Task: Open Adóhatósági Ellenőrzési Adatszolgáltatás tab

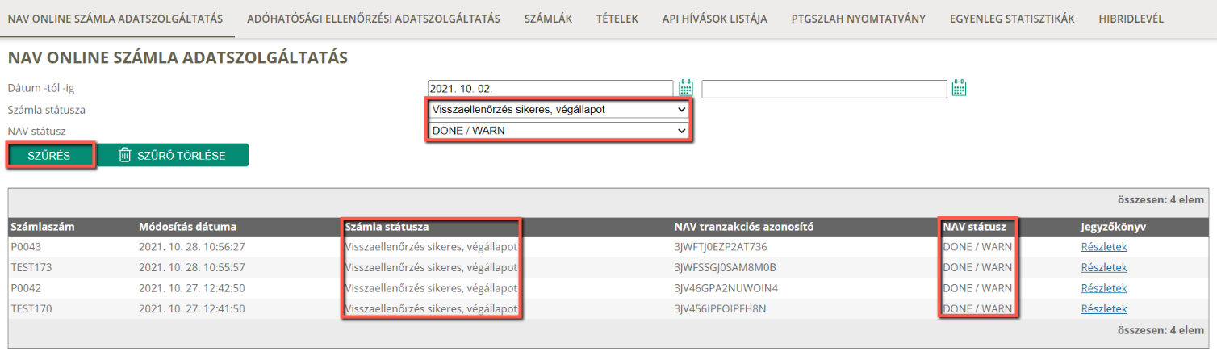Action: point(374,18)
